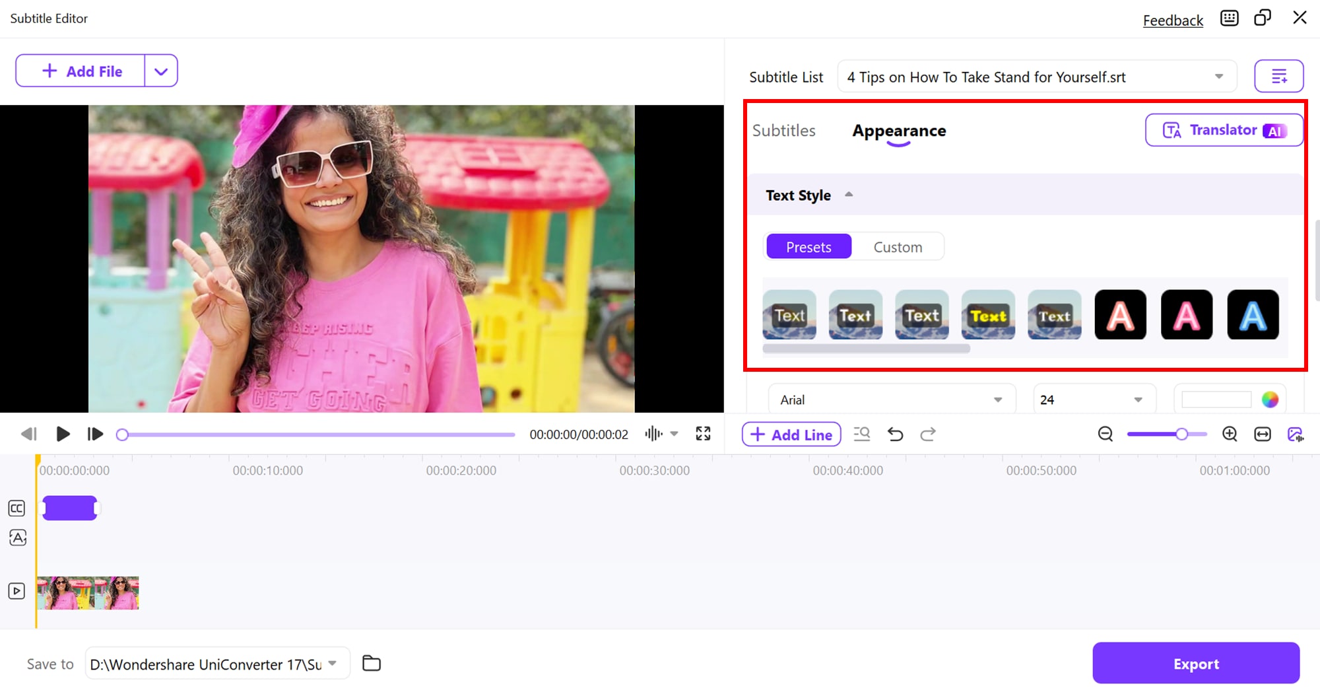The height and width of the screenshot is (694, 1320).
Task: Select the purple subtitle clip on timeline
Action: [x=70, y=508]
